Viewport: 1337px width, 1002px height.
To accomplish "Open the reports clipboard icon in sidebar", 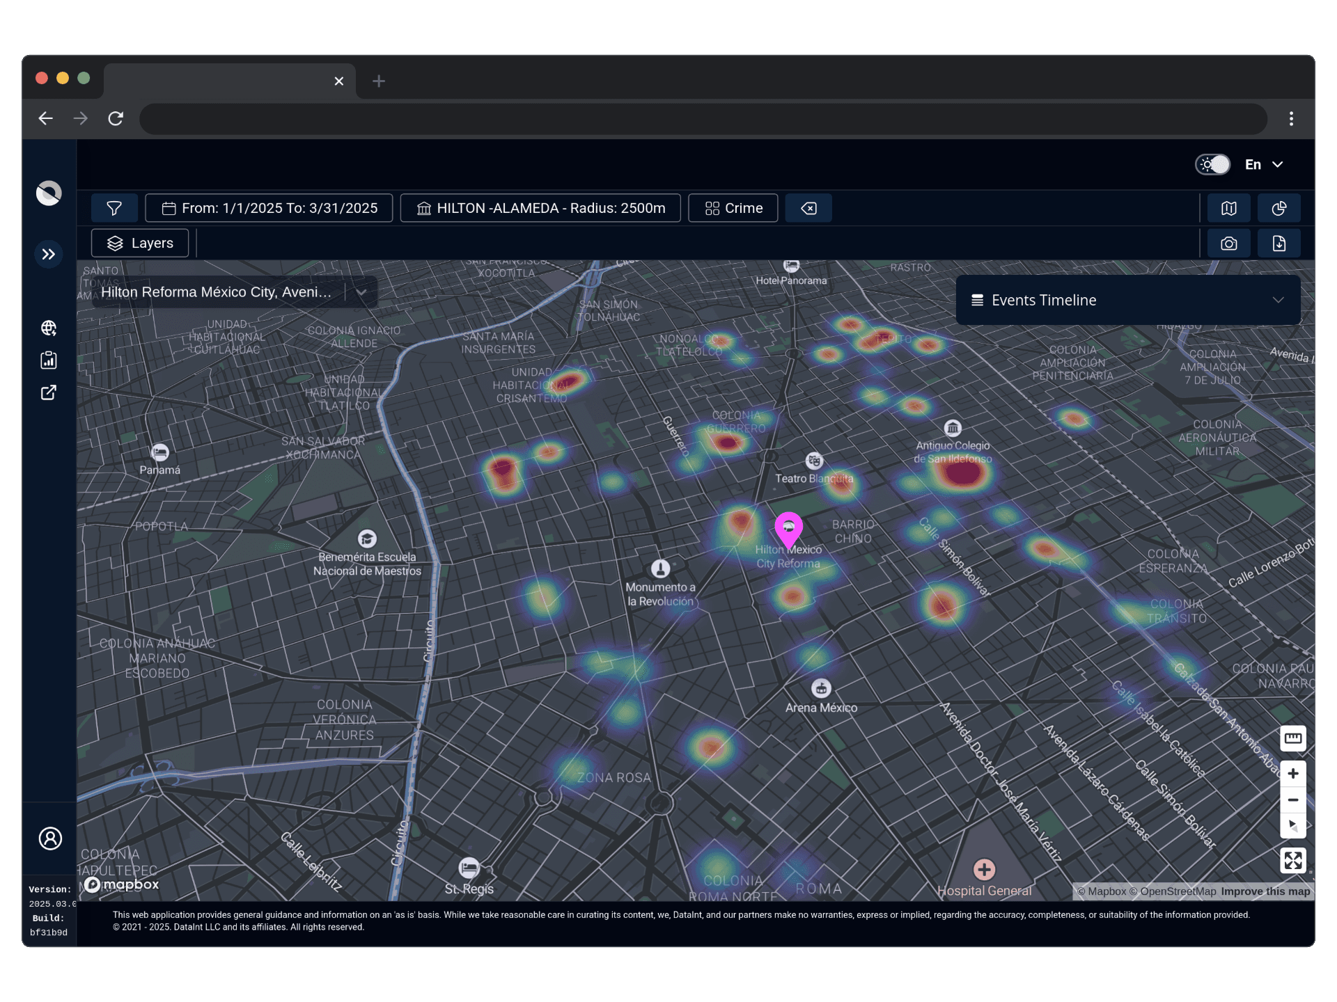I will pos(49,360).
